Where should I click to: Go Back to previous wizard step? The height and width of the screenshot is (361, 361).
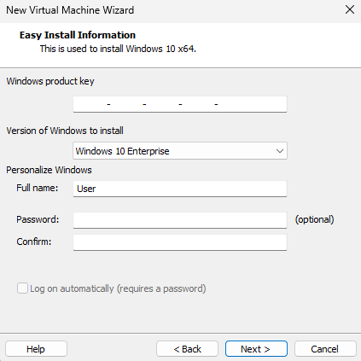pyautogui.click(x=187, y=349)
